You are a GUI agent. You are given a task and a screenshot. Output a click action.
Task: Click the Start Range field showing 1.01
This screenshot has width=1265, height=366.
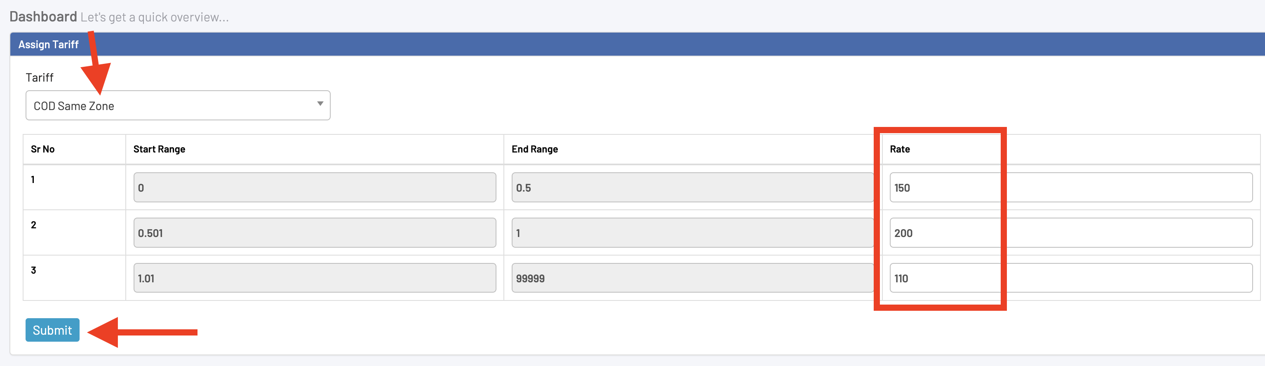[x=315, y=278]
